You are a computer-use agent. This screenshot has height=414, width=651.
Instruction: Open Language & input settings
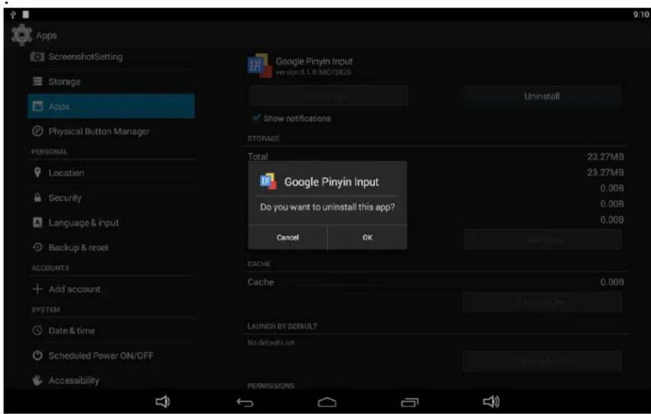point(111,223)
